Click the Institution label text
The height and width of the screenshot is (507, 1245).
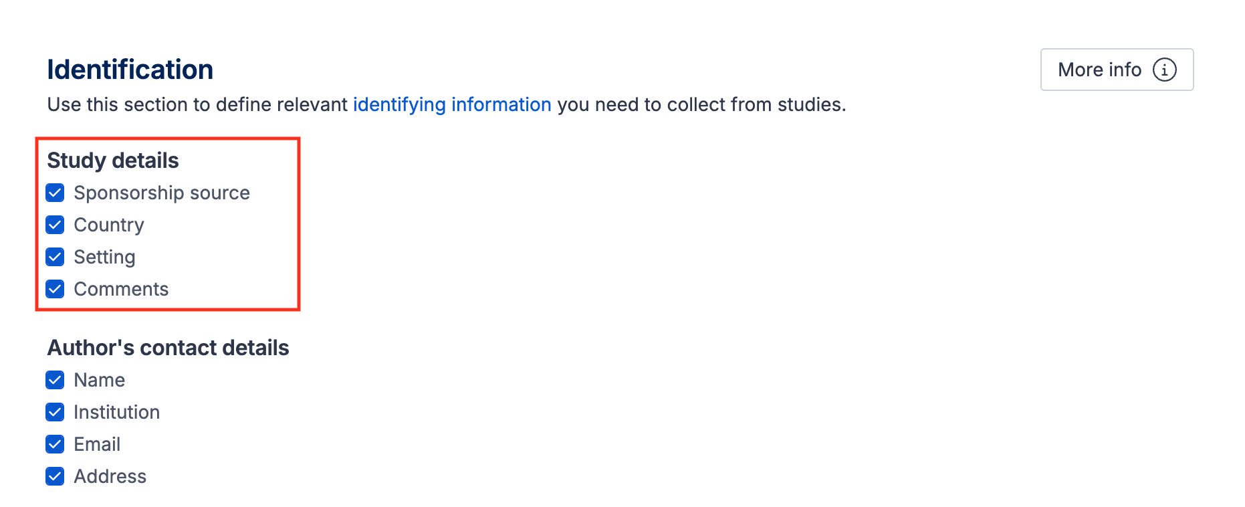click(x=117, y=413)
